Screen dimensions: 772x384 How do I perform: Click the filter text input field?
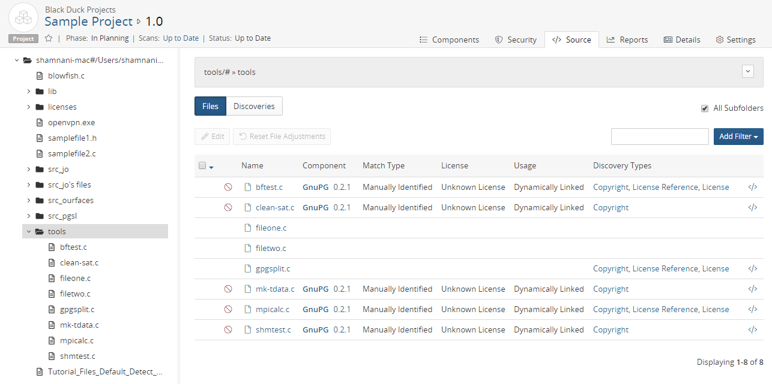point(660,137)
